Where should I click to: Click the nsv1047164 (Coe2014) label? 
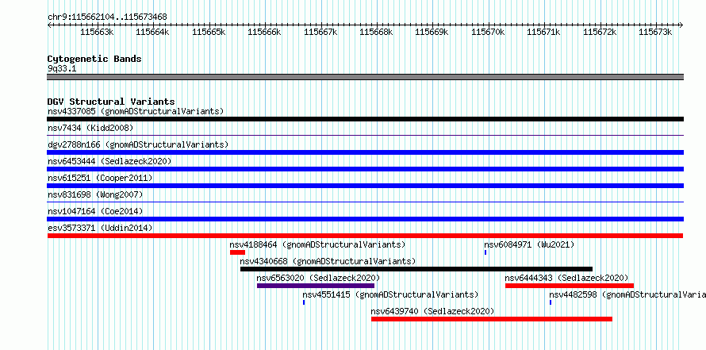coord(95,211)
